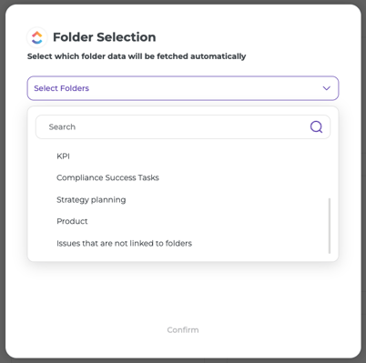This screenshot has height=363, width=366.
Task: Click the ClickUp logo icon
Action: click(x=37, y=37)
